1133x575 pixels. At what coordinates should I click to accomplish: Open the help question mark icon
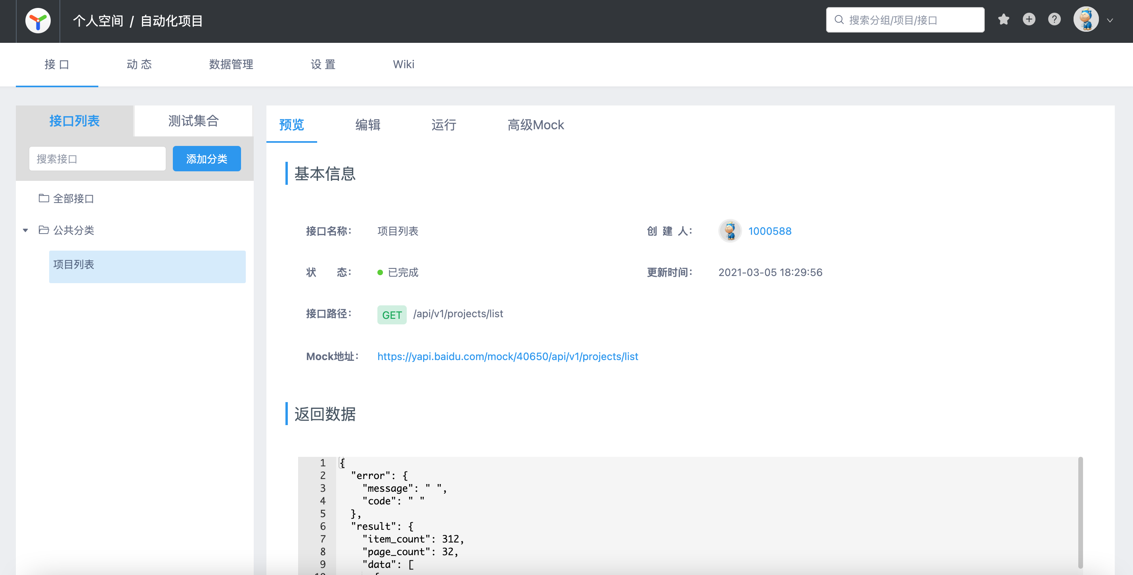pos(1054,19)
